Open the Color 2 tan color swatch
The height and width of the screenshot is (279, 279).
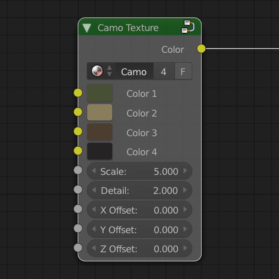(x=99, y=112)
